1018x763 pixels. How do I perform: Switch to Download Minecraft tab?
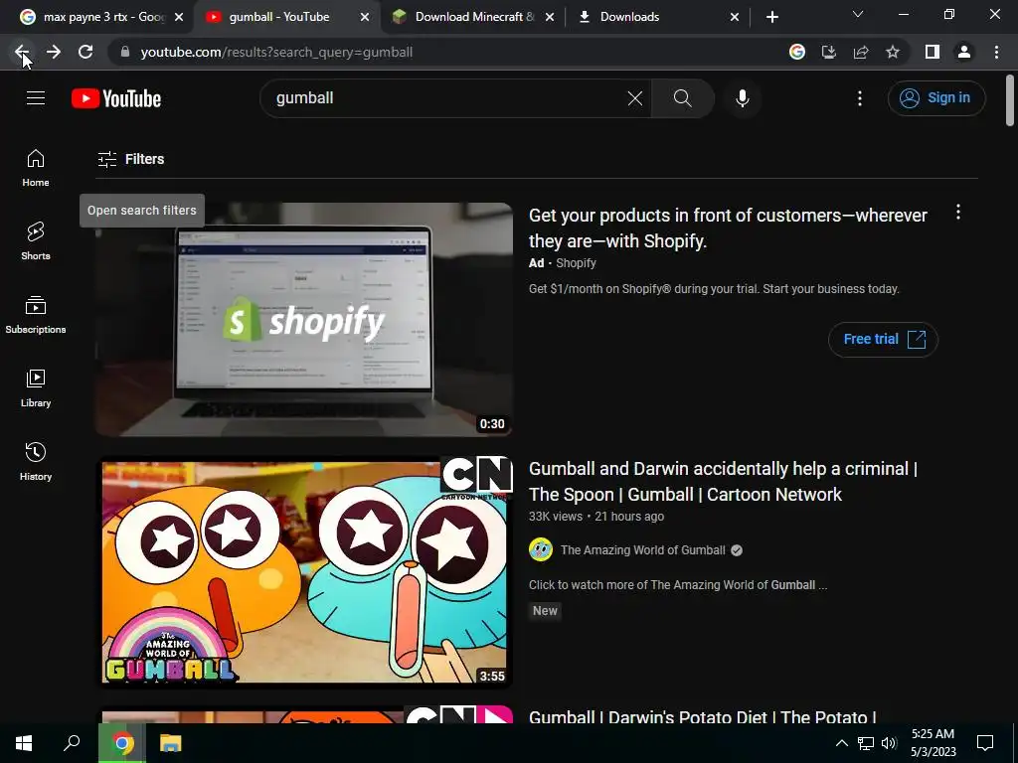[474, 17]
